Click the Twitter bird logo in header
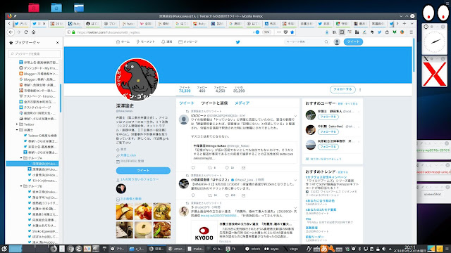 (238, 42)
